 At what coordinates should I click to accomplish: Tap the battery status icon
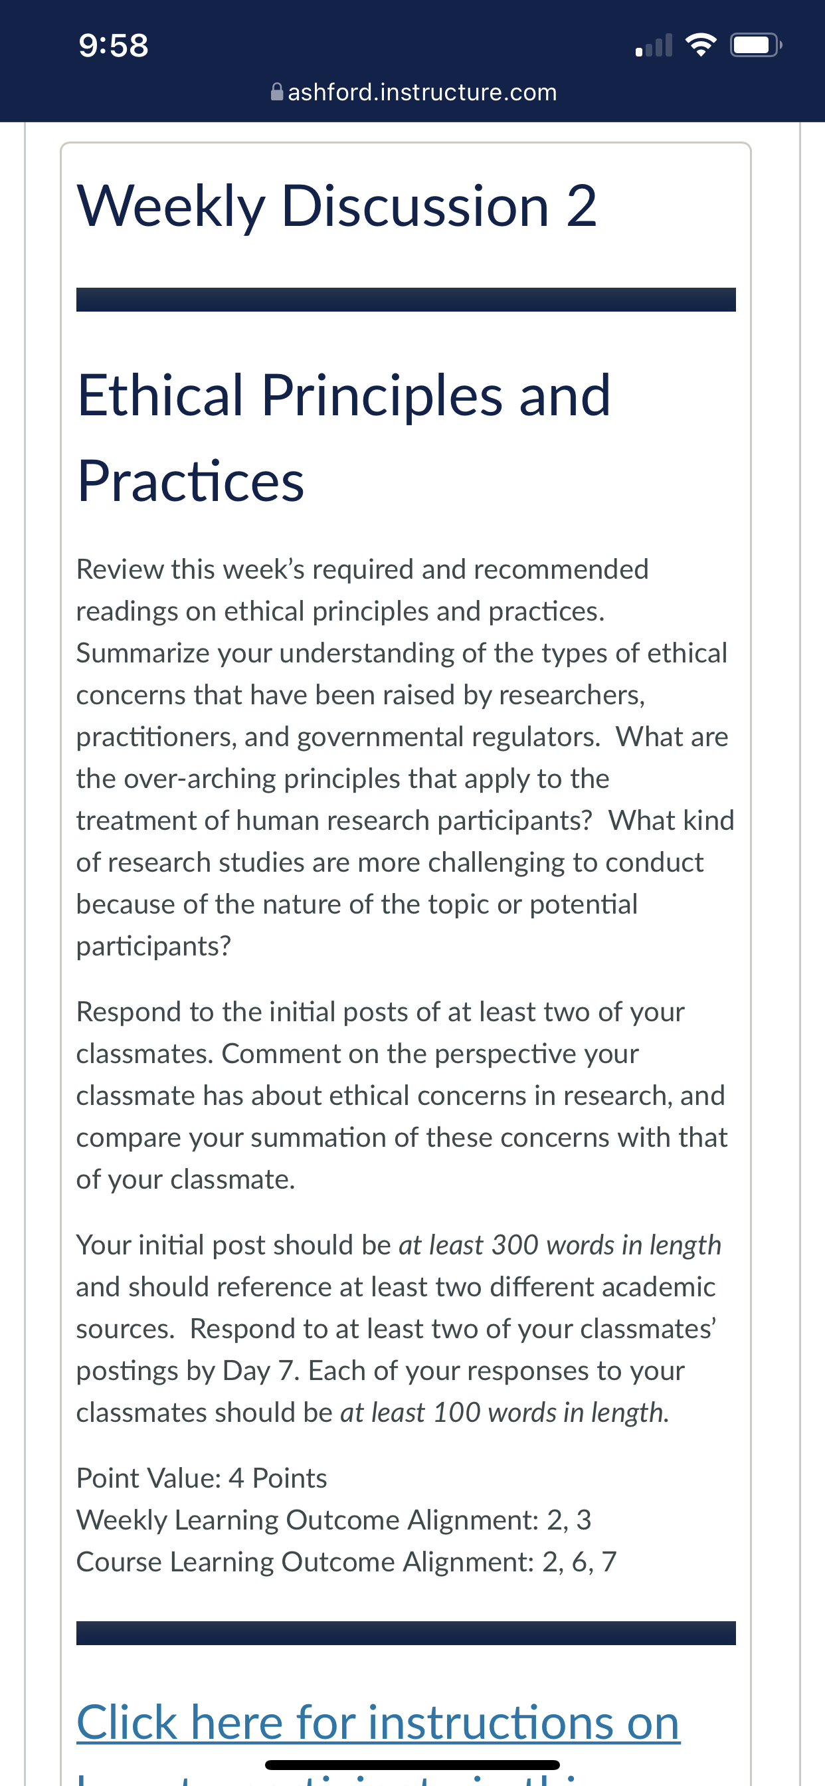757,46
